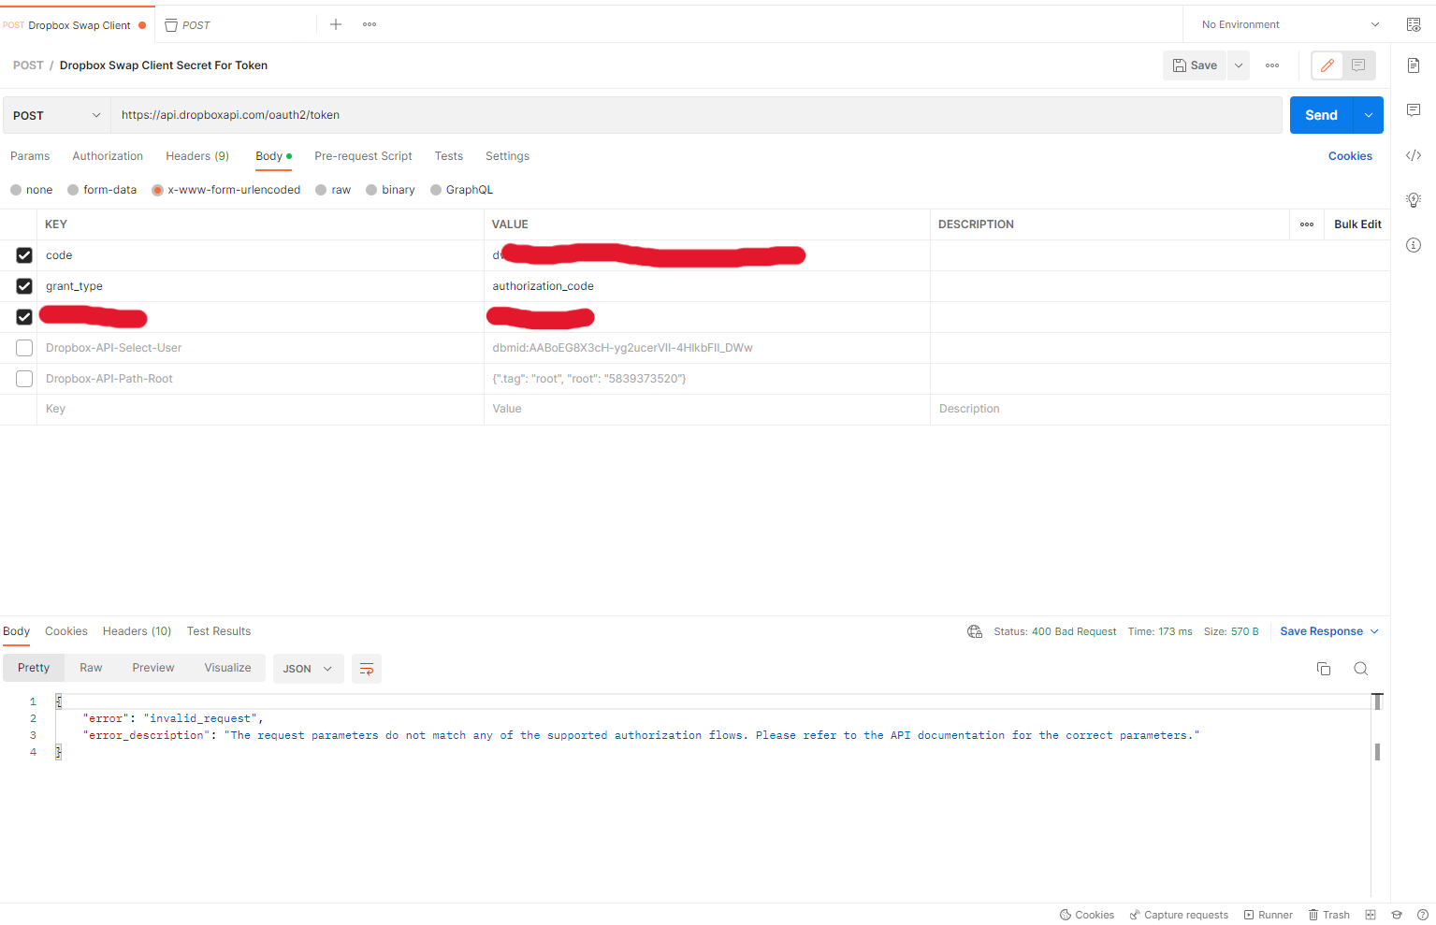
Task: Uncheck the code parameter row
Action: coord(24,255)
